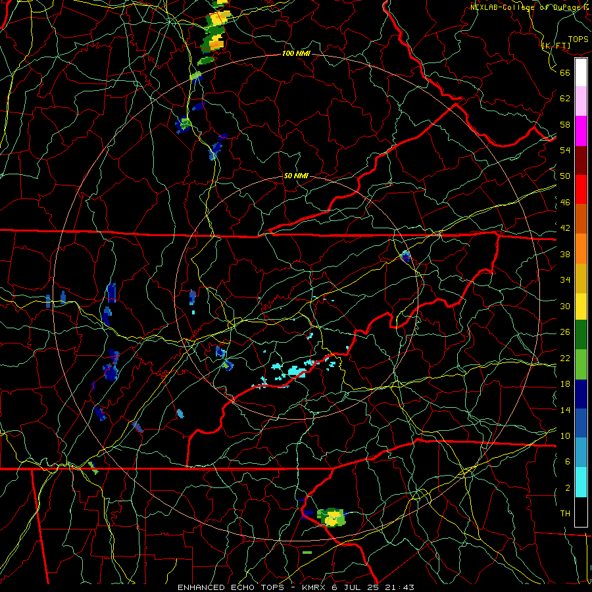Click the bright red legend swatch

pos(581,189)
